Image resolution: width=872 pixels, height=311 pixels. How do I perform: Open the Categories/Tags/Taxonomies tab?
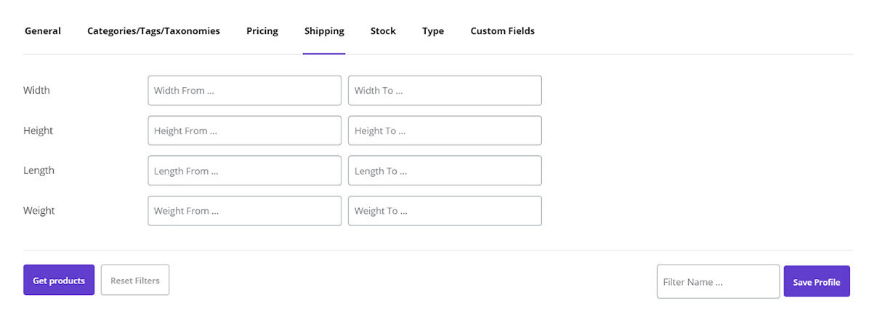153,31
